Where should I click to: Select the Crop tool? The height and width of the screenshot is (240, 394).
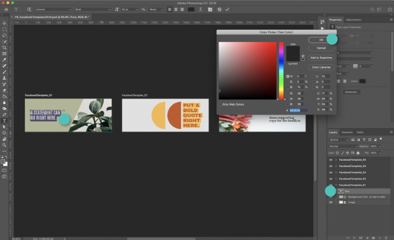tap(4, 48)
